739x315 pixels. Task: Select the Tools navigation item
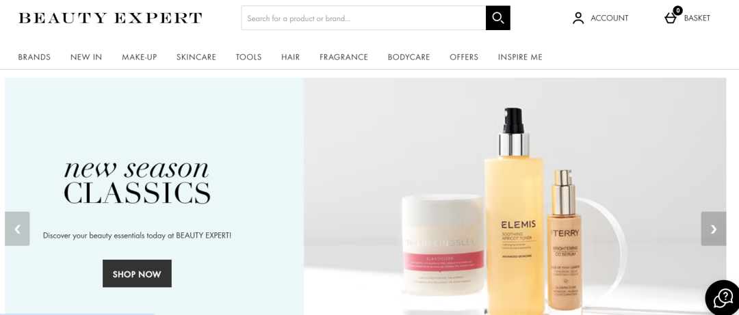[249, 57]
